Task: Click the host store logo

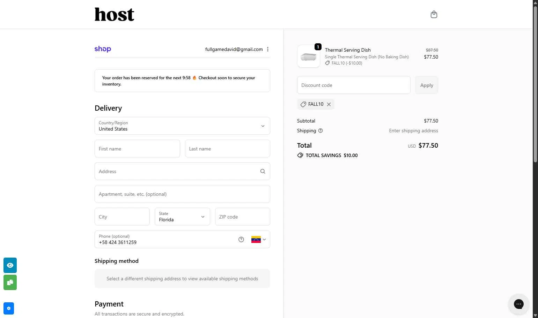Action: click(115, 14)
